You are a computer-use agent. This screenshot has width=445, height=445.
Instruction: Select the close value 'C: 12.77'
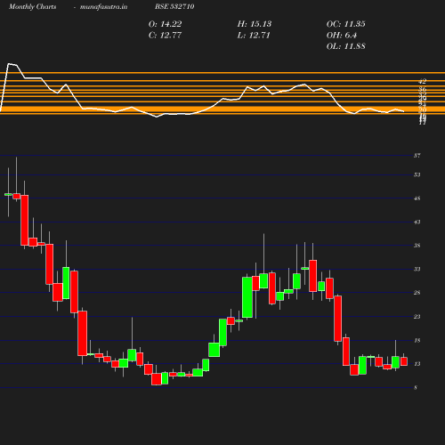click(165, 36)
